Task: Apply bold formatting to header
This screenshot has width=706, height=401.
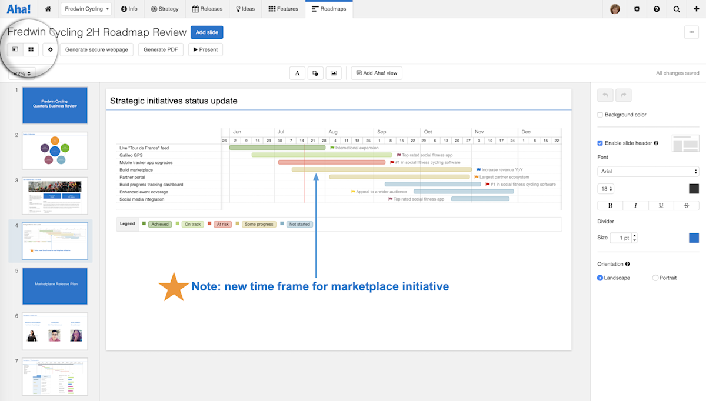Action: coord(610,205)
